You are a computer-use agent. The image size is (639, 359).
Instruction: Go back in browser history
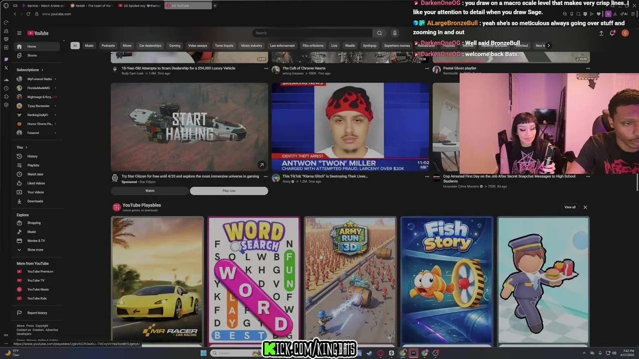(x=15, y=14)
